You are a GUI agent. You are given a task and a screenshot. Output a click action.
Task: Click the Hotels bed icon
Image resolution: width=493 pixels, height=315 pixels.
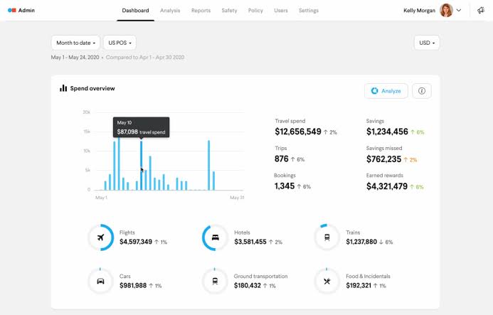pos(215,237)
